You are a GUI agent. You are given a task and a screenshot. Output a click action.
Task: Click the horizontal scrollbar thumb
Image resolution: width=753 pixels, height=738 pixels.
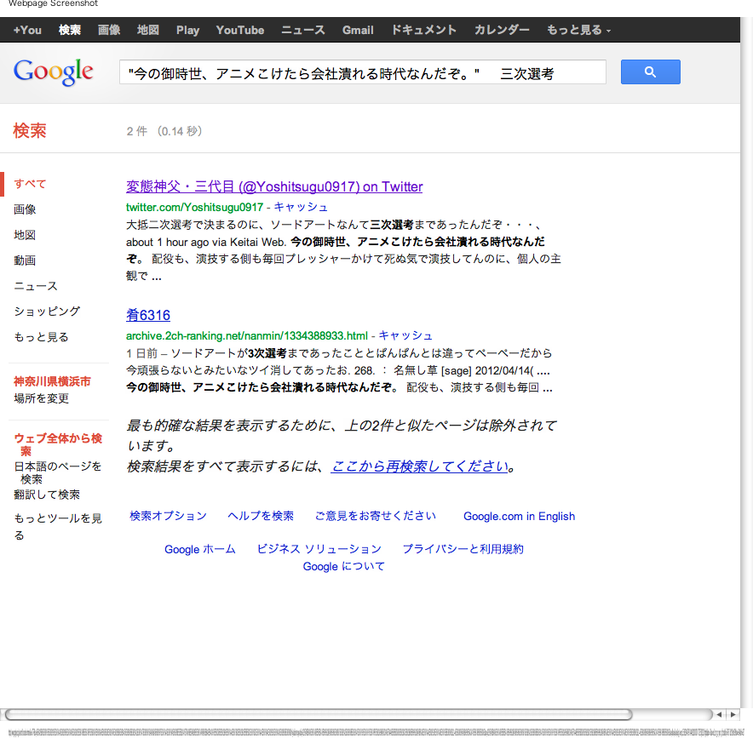click(319, 714)
